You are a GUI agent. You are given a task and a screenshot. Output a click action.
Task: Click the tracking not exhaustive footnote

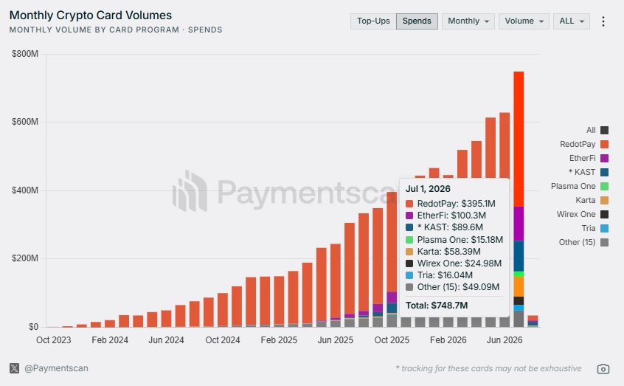coord(488,368)
